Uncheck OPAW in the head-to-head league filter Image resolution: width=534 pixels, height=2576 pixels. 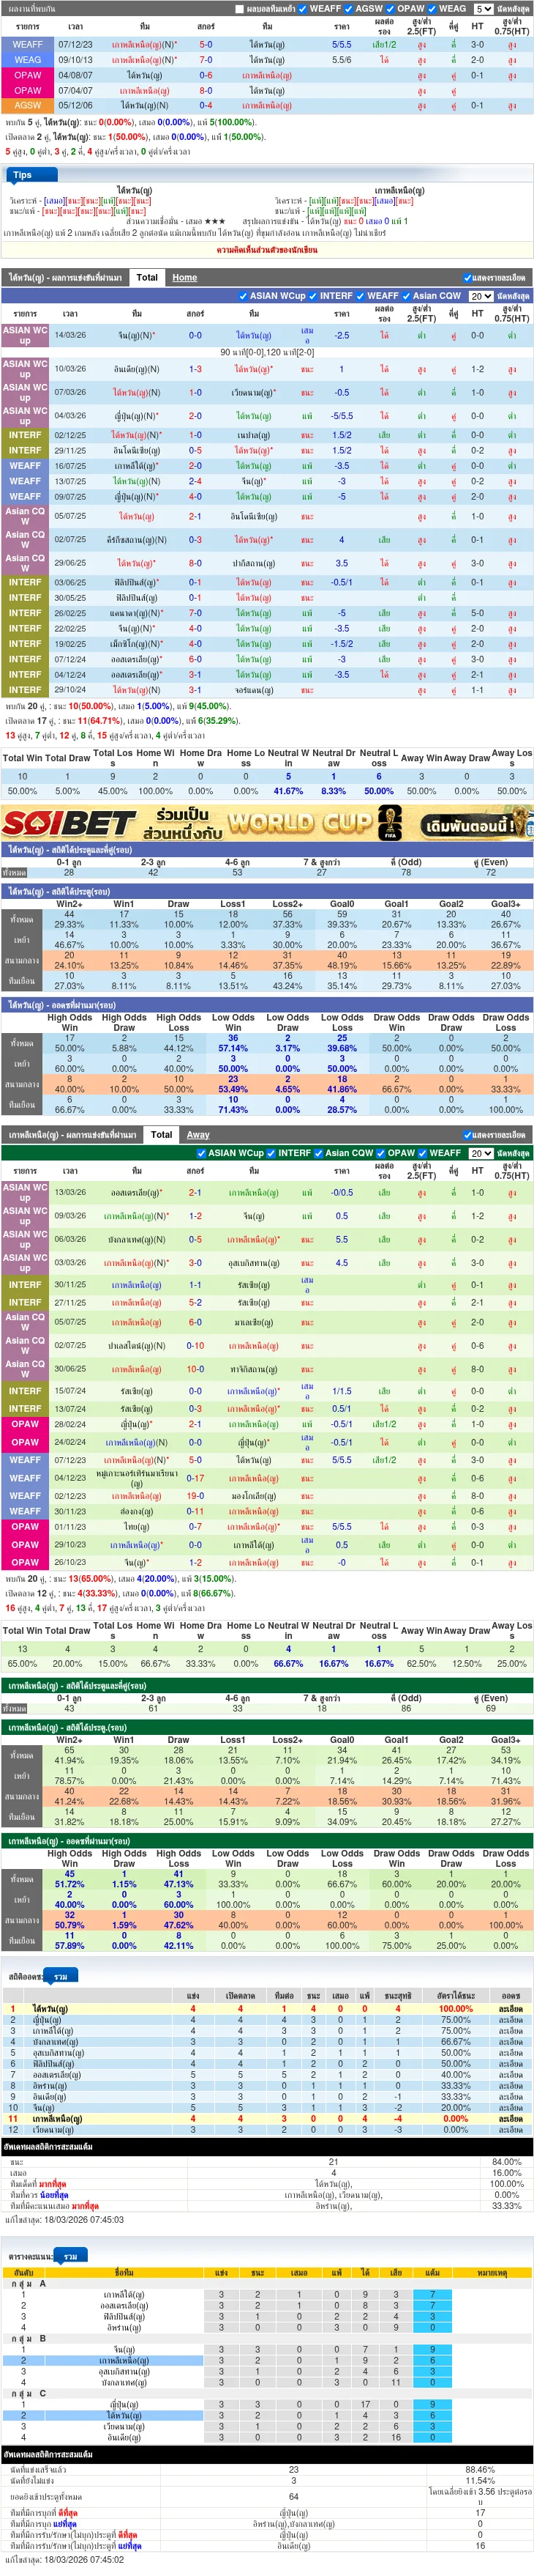(x=391, y=9)
